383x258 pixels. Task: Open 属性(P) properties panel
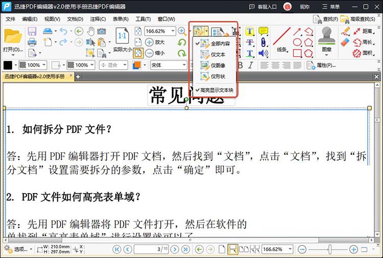click(321, 65)
